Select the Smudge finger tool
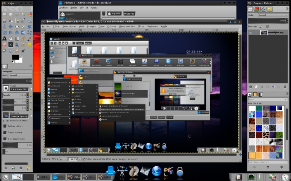Image resolution: width=291 pixels, height=181 pixels. pyautogui.click(x=17, y=51)
